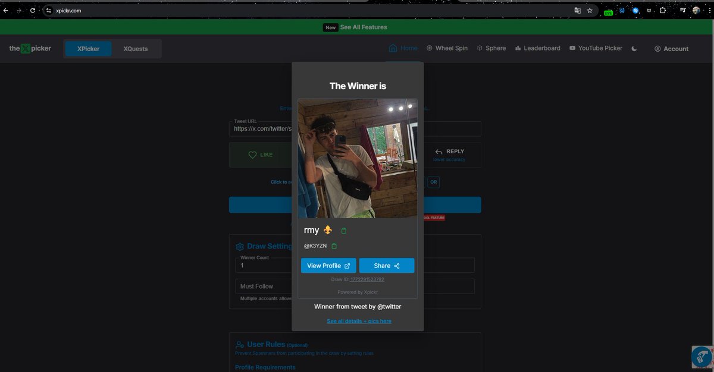Click the Draw Settings gear icon
The image size is (714, 372).
point(240,247)
